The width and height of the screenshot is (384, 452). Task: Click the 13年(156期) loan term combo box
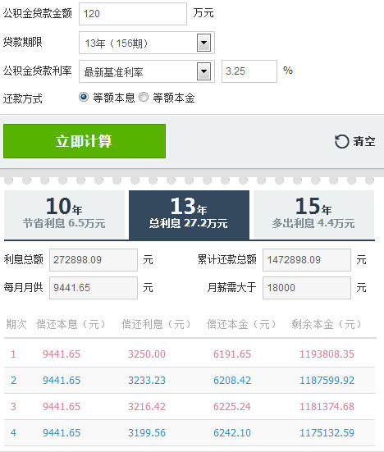pyautogui.click(x=147, y=43)
